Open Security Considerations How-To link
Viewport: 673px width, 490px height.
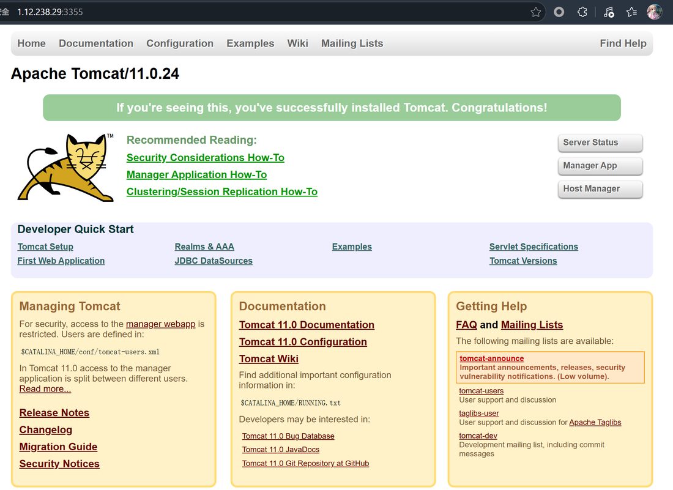[x=205, y=157]
